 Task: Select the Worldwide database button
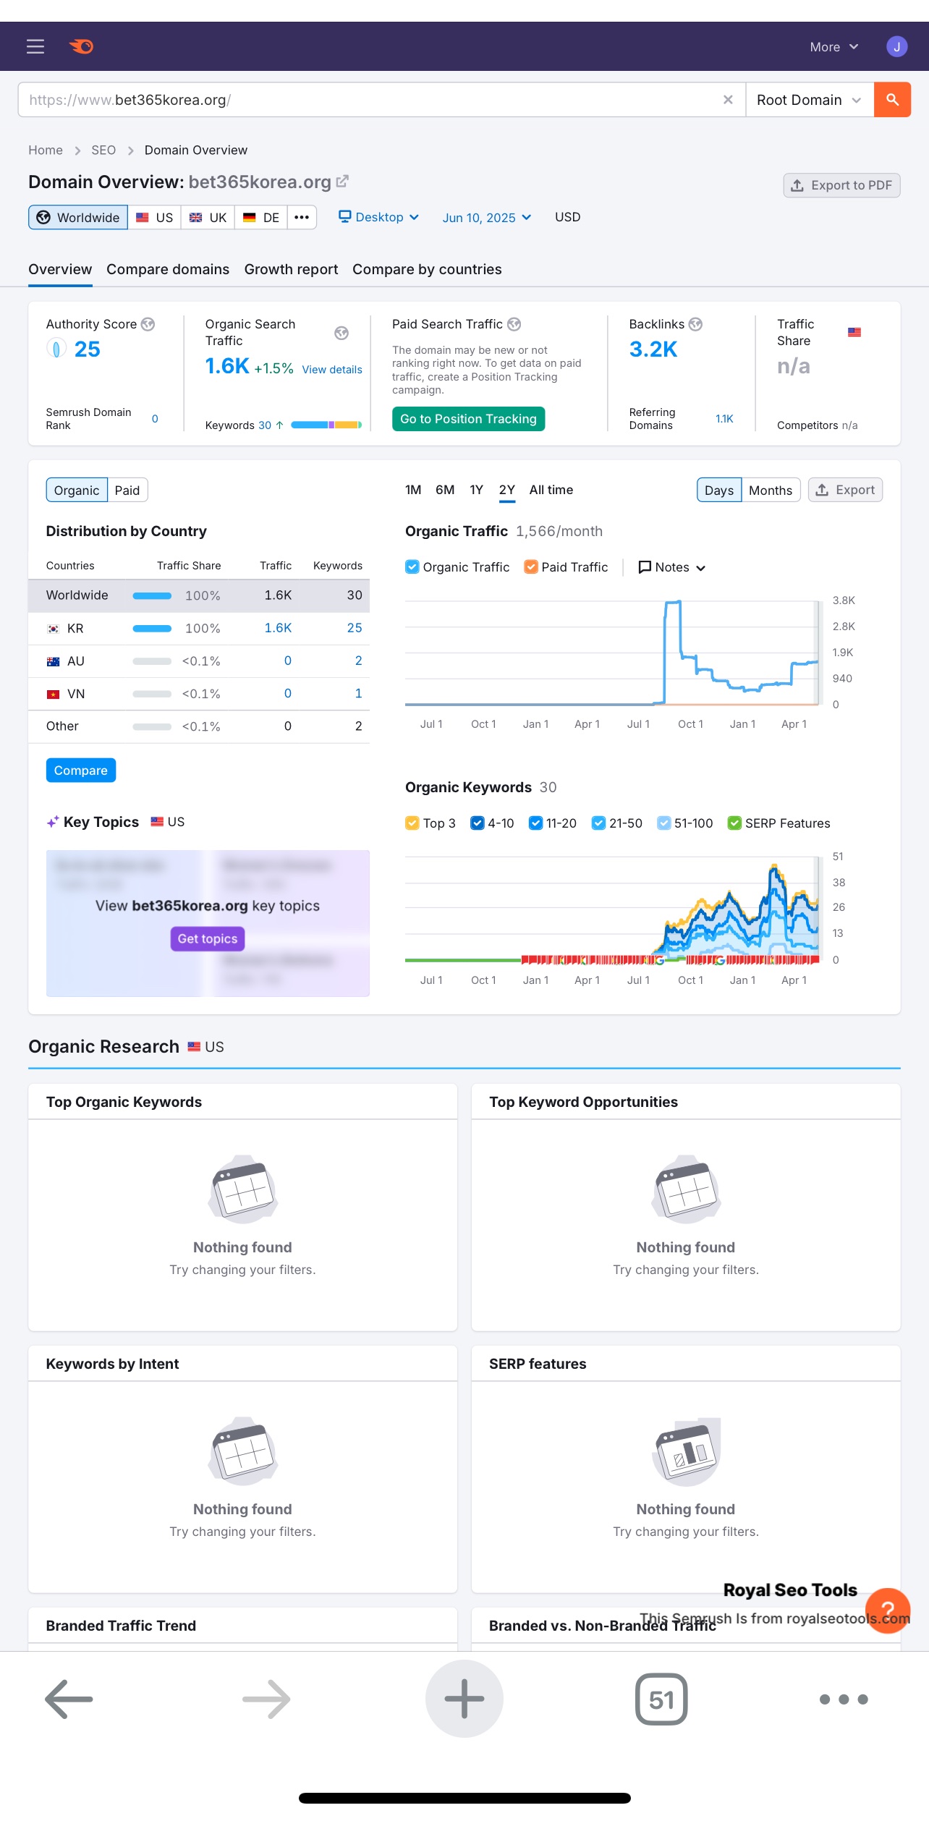click(x=78, y=217)
